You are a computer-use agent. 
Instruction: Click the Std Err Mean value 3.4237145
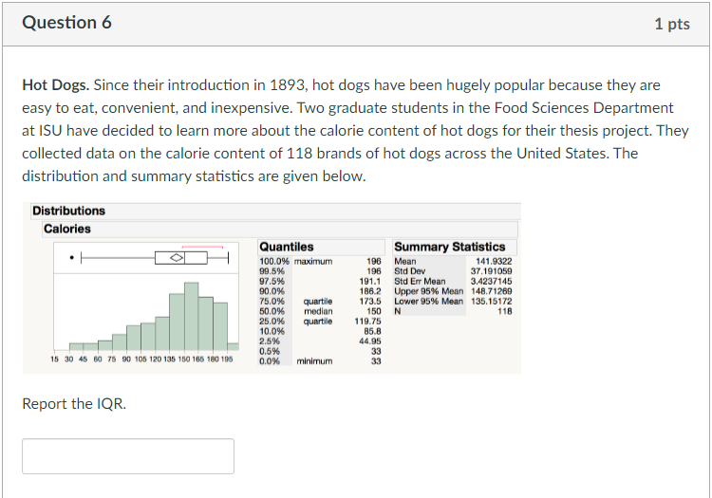[x=492, y=281]
